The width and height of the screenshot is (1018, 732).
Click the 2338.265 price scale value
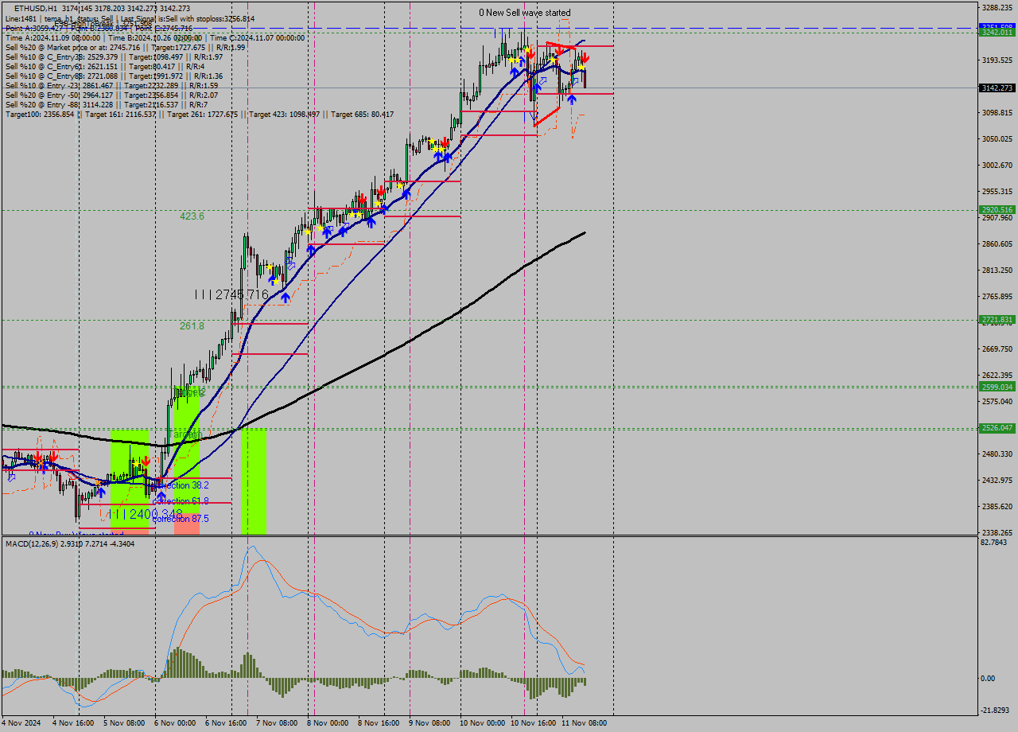pos(997,533)
